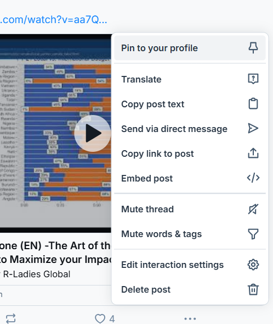Image resolution: width=273 pixels, height=324 pixels.
Task: Click the pin icon beside Pin to your profile
Action: tap(253, 48)
